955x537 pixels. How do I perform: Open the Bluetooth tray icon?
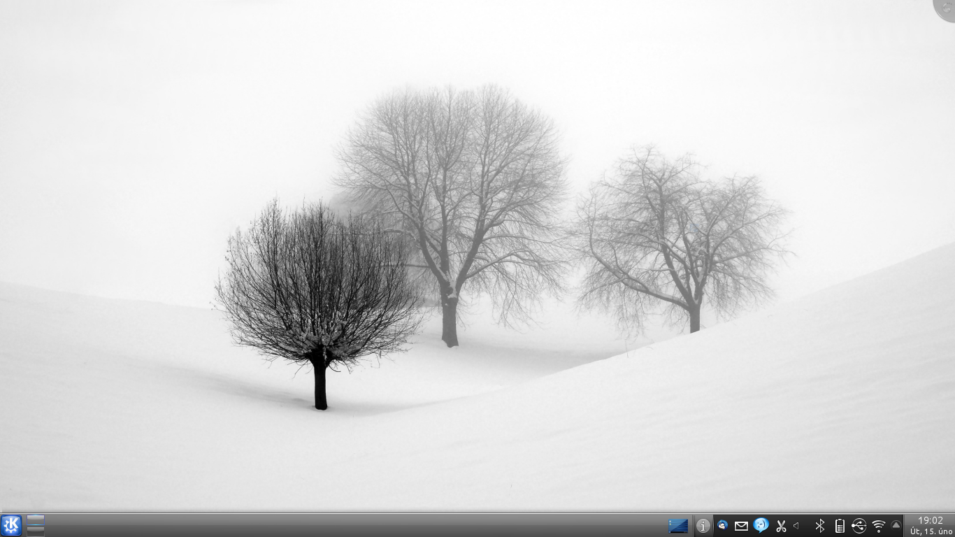pos(820,526)
